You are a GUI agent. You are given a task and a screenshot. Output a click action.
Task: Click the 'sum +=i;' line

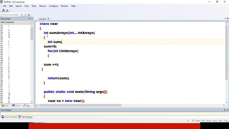pos(51,64)
